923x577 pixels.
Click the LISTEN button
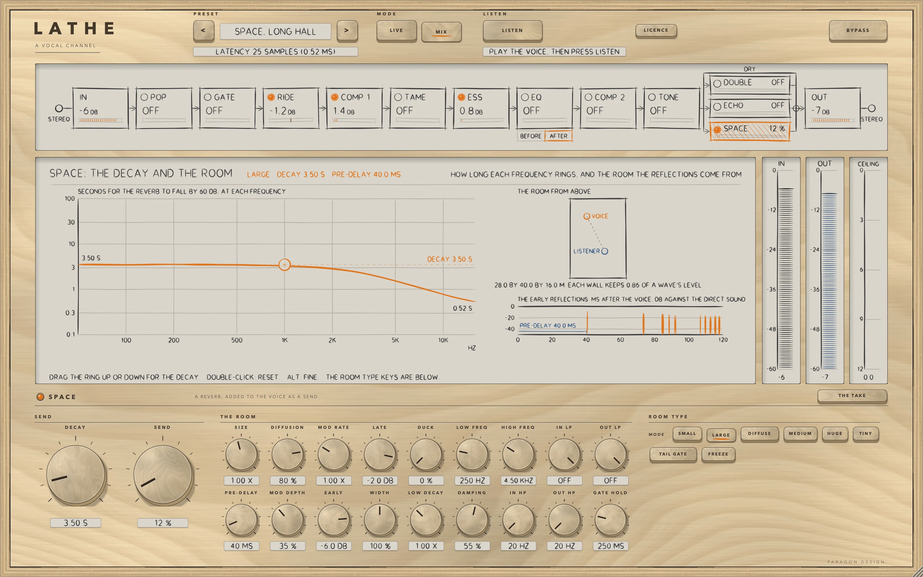pos(512,30)
